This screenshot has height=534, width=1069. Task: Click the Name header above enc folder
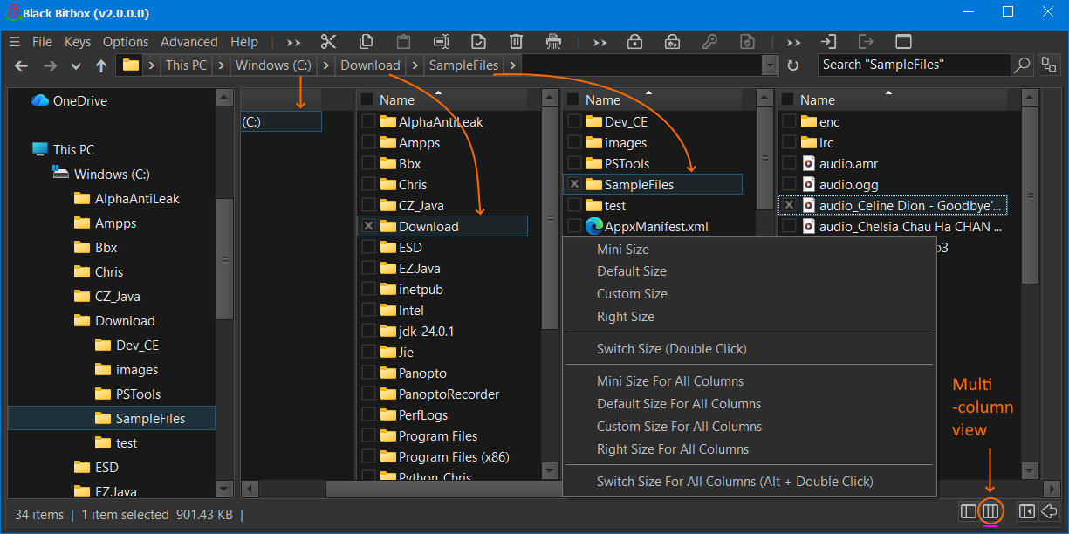pos(817,100)
